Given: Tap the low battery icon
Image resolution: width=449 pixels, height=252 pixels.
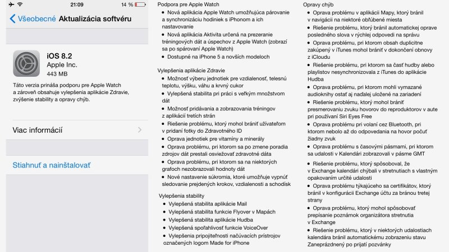Looking at the screenshot, I should [x=141, y=4].
